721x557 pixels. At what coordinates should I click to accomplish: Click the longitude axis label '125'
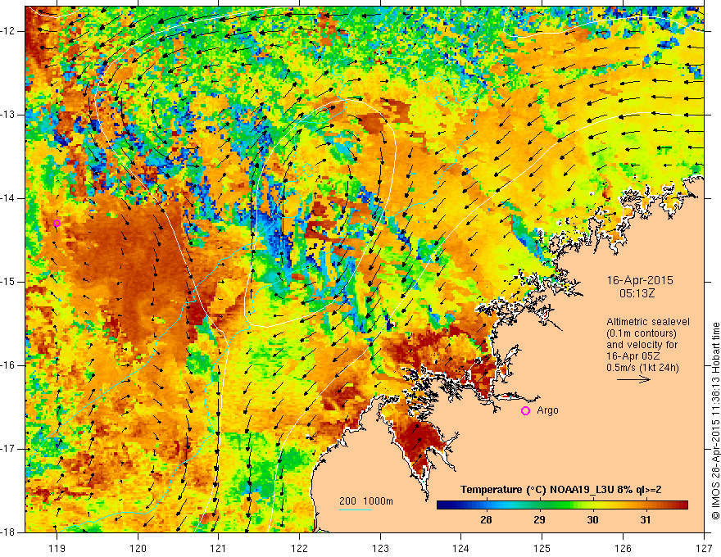[x=542, y=548]
